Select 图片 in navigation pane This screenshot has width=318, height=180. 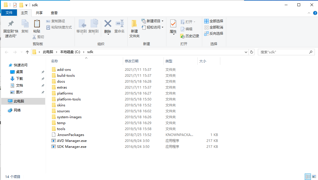(19, 92)
